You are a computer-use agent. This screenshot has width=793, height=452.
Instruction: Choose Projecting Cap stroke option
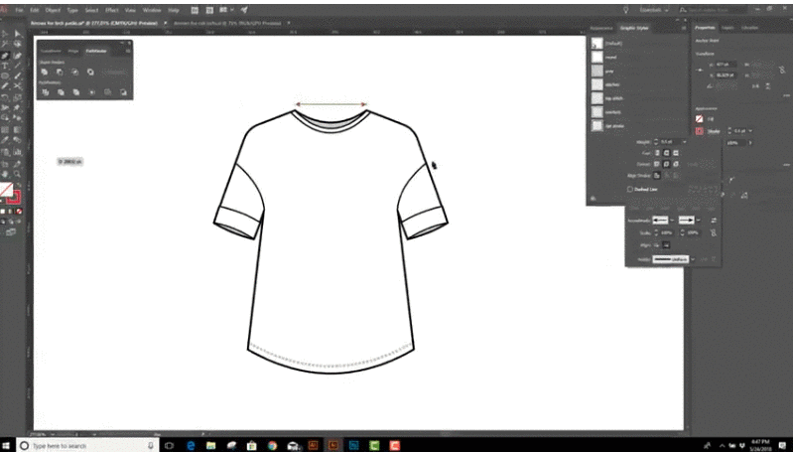pyautogui.click(x=676, y=152)
